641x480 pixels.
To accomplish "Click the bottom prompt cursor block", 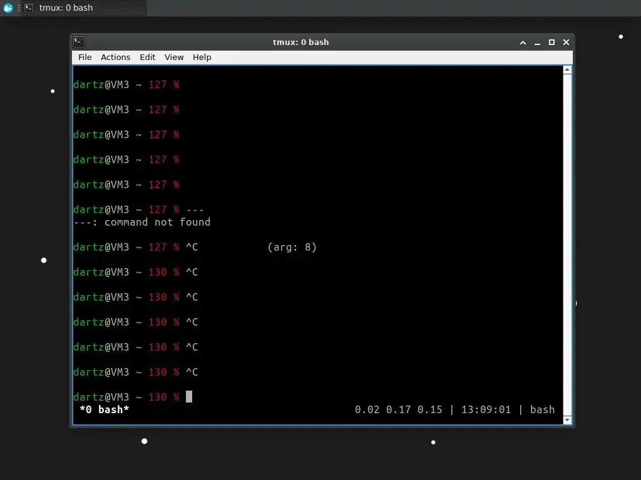I will point(189,396).
